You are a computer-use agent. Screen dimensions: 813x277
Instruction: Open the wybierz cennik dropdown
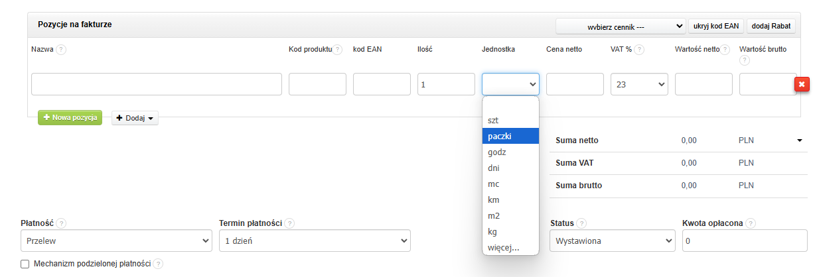tap(621, 26)
